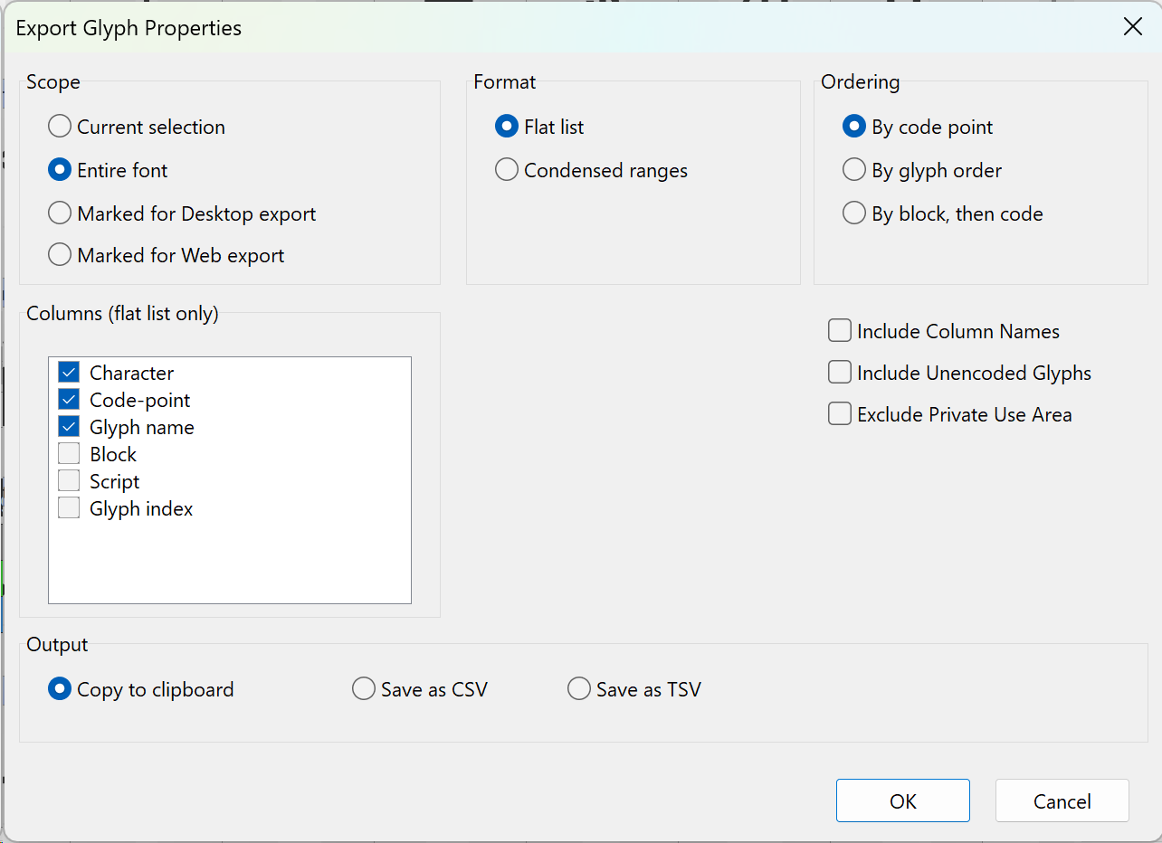
Task: Uncheck the Code-point column
Action: [x=69, y=400]
